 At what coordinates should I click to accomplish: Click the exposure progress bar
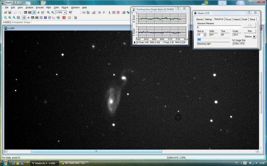pos(213,40)
